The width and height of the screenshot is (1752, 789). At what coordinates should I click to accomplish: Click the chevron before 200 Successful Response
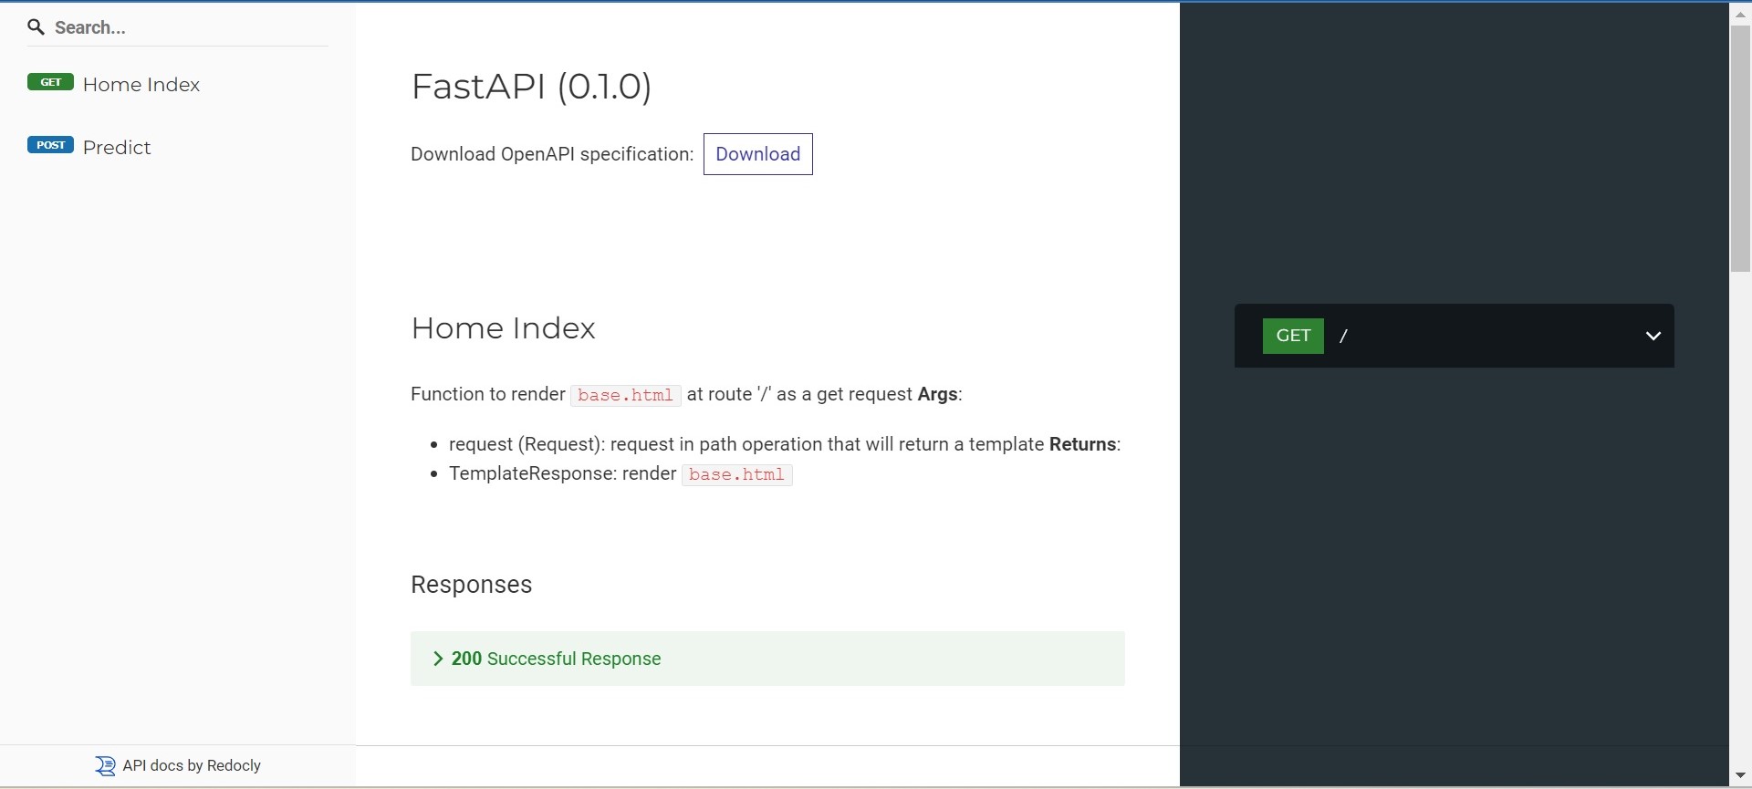click(x=438, y=659)
